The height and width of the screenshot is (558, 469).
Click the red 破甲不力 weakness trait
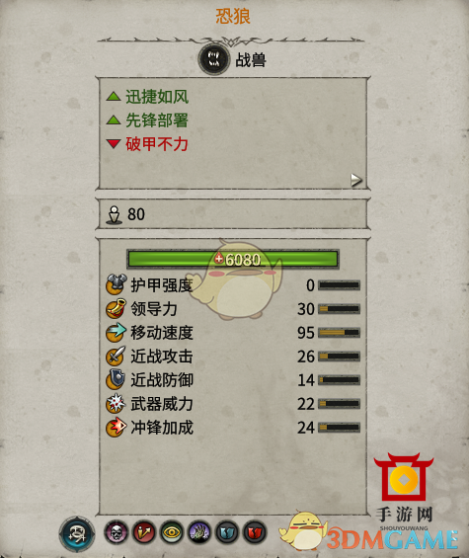[x=157, y=144]
